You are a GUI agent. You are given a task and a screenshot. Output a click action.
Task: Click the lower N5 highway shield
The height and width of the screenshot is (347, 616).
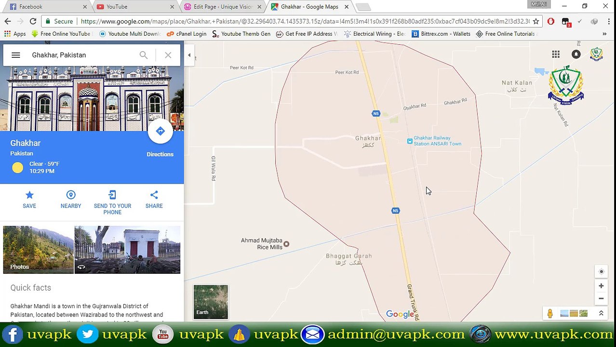[x=396, y=211]
